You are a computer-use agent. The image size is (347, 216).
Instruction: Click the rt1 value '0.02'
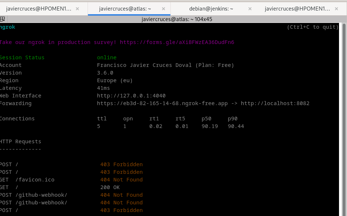156,126
